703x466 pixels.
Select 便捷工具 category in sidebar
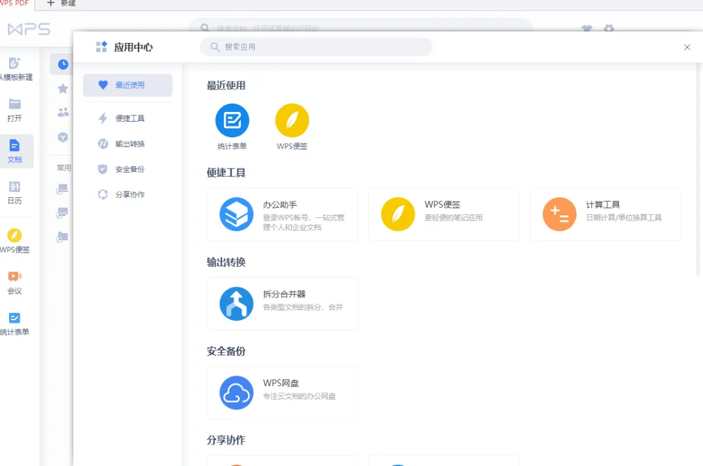pyautogui.click(x=128, y=118)
